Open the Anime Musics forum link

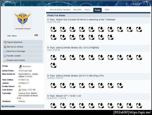28,75
